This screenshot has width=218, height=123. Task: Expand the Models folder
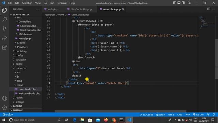[21, 43]
